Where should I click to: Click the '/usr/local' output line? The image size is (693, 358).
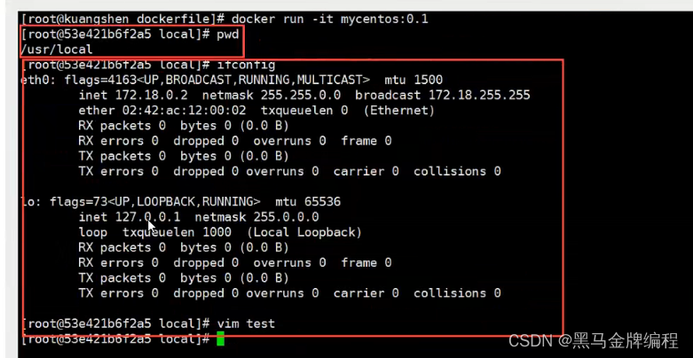pyautogui.click(x=57, y=50)
